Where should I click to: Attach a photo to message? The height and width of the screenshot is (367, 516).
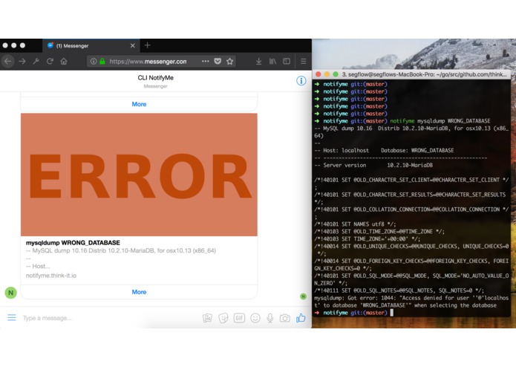click(207, 318)
